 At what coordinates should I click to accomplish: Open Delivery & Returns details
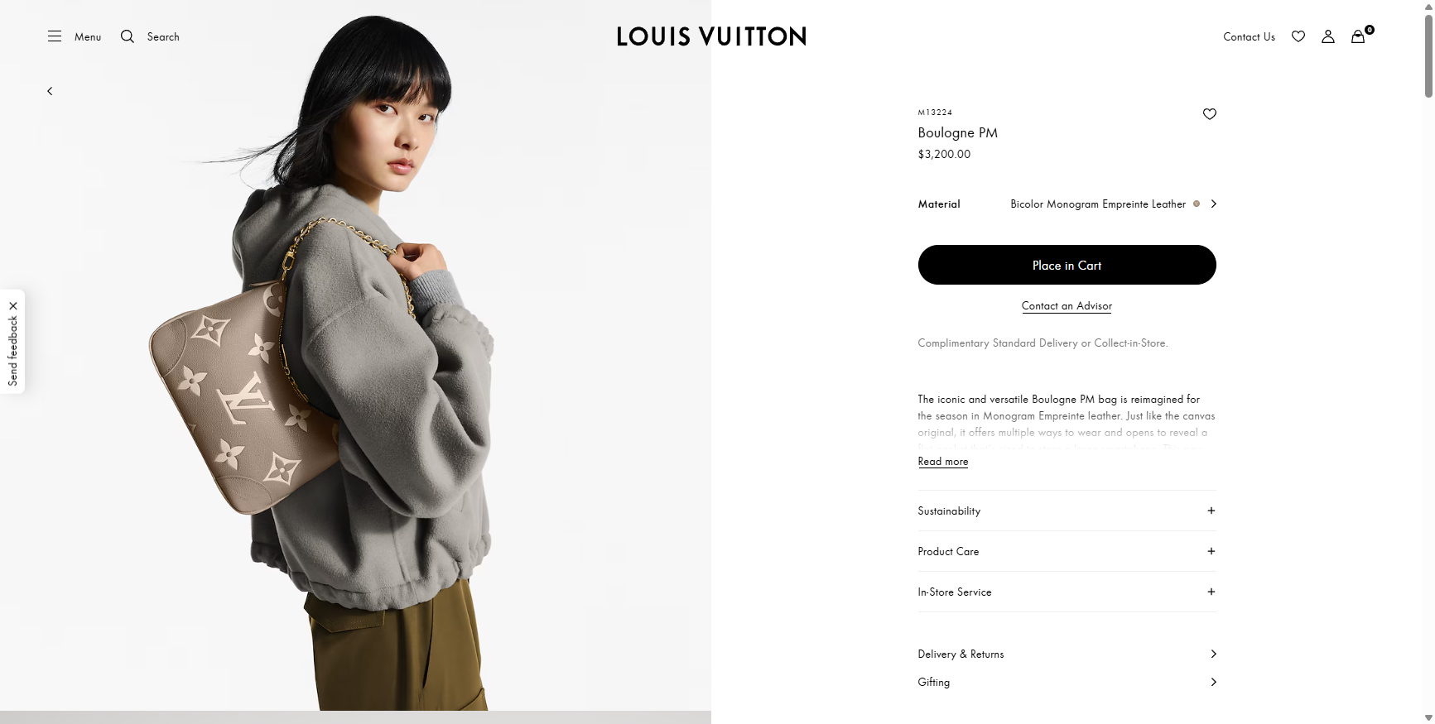coord(1067,654)
